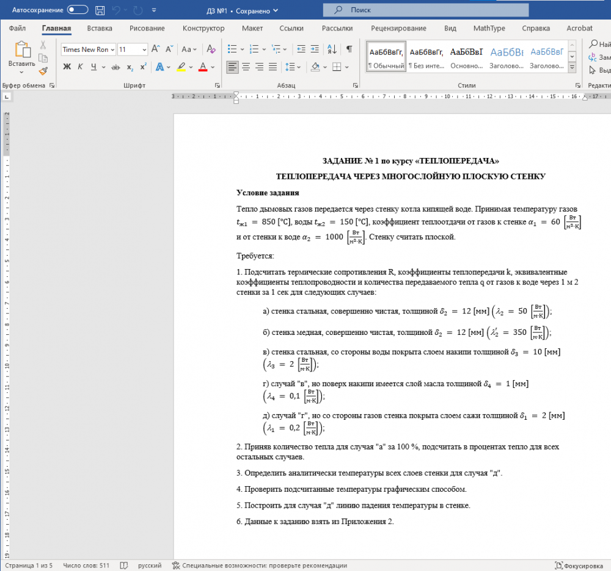Apply strikethrough formatting
611x571 pixels.
(115, 67)
